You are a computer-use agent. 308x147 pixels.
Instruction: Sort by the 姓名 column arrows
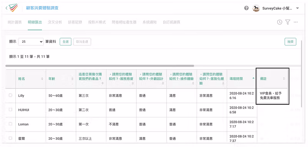(42, 79)
